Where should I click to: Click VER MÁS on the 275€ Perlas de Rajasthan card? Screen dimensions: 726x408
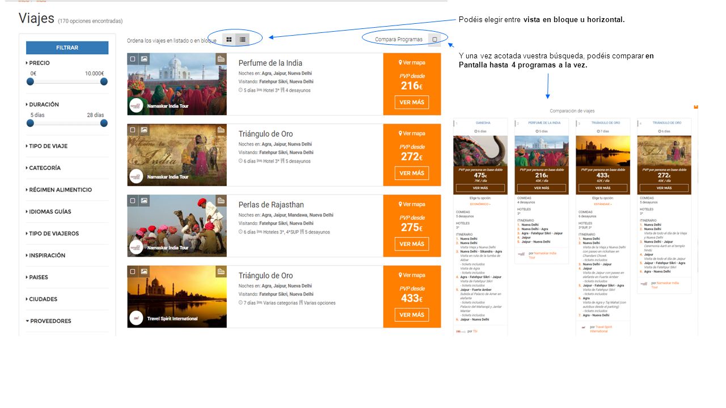pyautogui.click(x=412, y=244)
